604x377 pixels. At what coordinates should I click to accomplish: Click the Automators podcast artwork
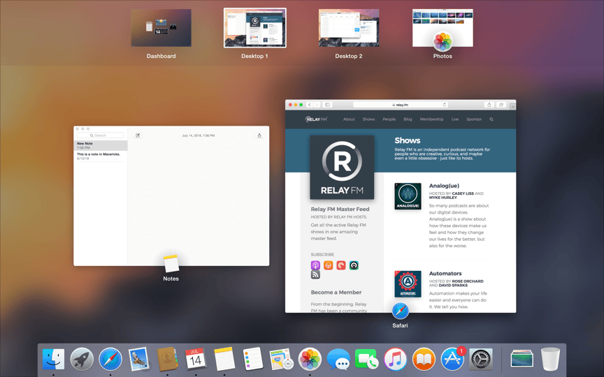point(408,284)
